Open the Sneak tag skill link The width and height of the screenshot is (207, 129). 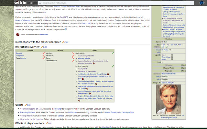click(164, 59)
